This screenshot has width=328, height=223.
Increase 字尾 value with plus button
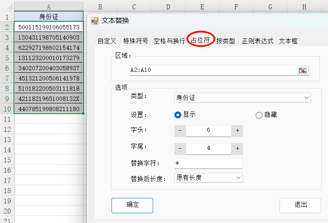pos(237,149)
